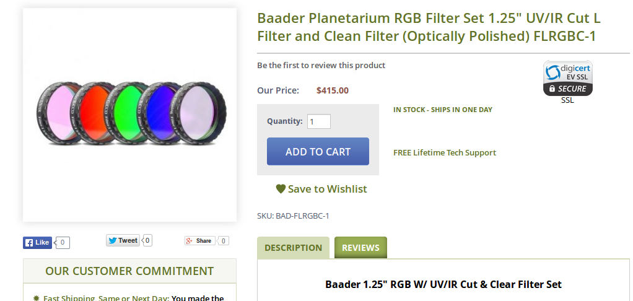
Task: Click the Google+ Share button
Action: (x=199, y=241)
